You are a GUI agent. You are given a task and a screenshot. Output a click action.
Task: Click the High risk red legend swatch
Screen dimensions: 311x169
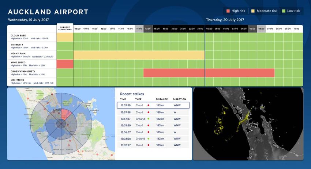[x=228, y=11]
